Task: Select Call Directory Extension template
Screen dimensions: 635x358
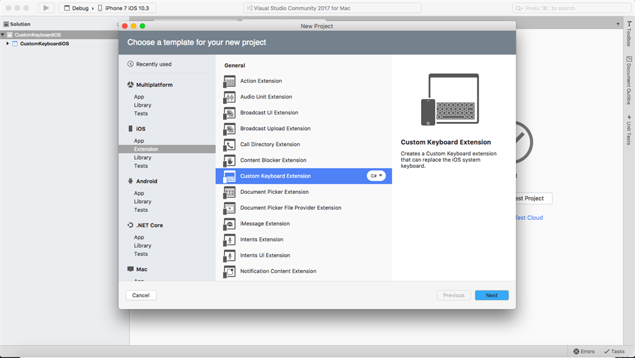Action: (304, 144)
